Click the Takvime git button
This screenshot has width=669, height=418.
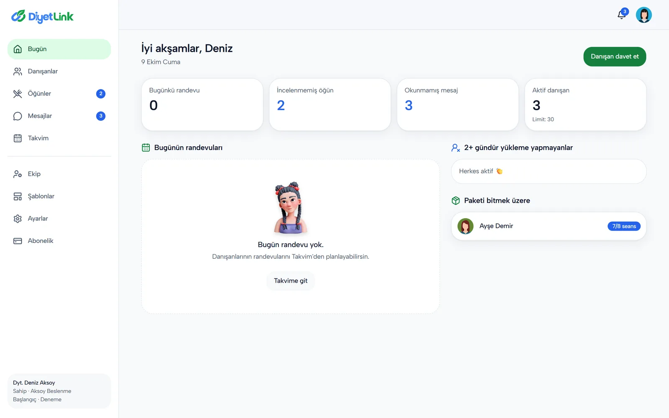pyautogui.click(x=291, y=281)
